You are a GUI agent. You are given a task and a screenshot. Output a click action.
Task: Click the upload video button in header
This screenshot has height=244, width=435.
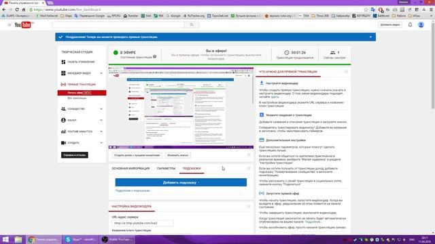390,25
